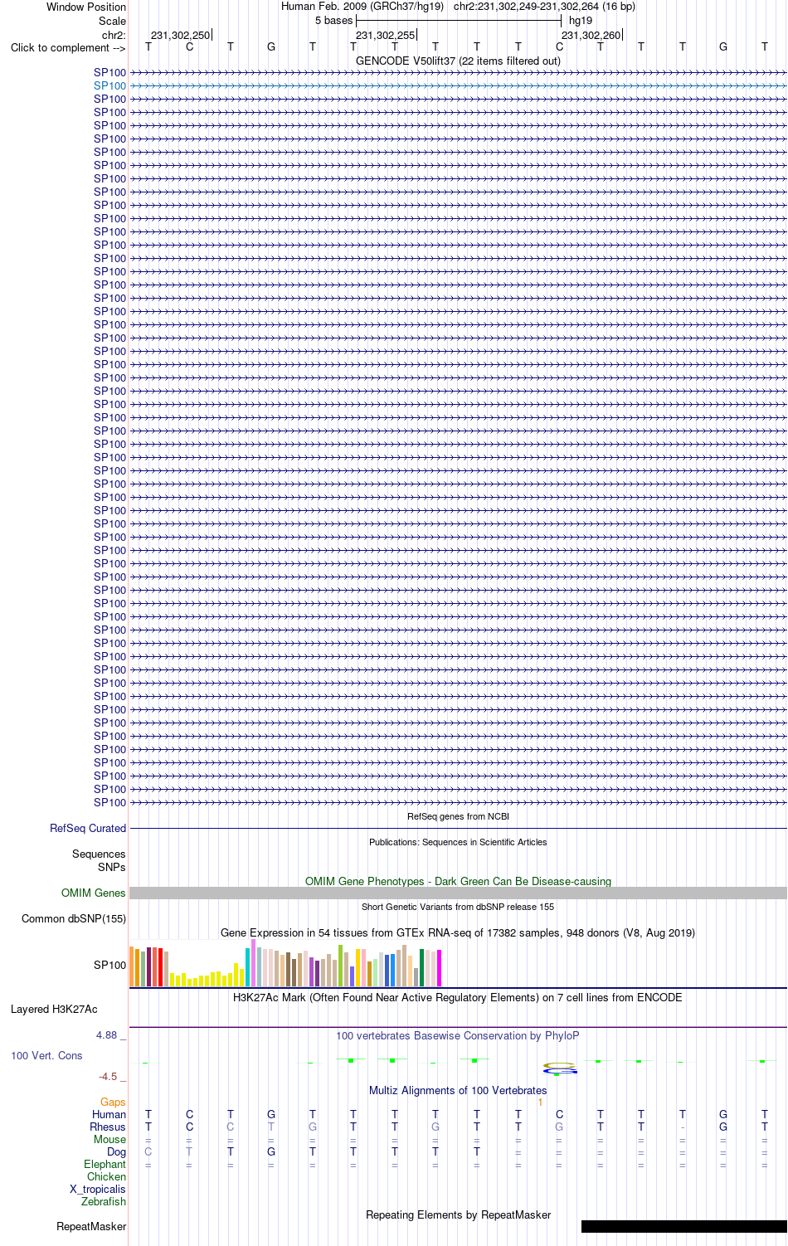Click the gray OMIM Genes item bar

click(458, 893)
